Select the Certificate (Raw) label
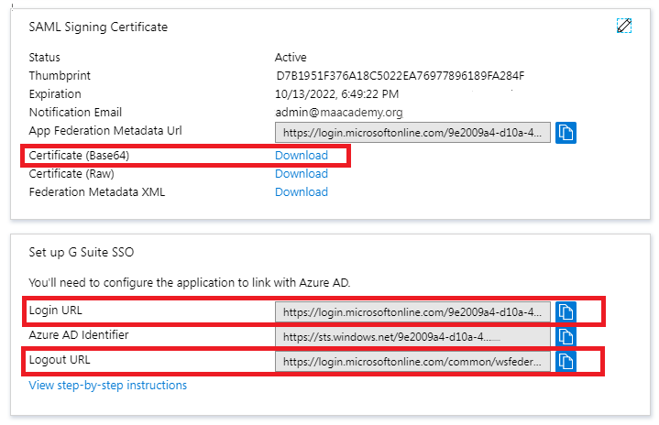Screen dimensions: 659x425 (71, 174)
